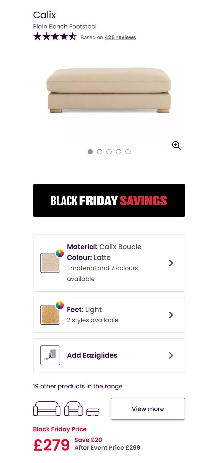Click the Eaziglides furniture slider icon
The image size is (213, 463).
pos(50,355)
